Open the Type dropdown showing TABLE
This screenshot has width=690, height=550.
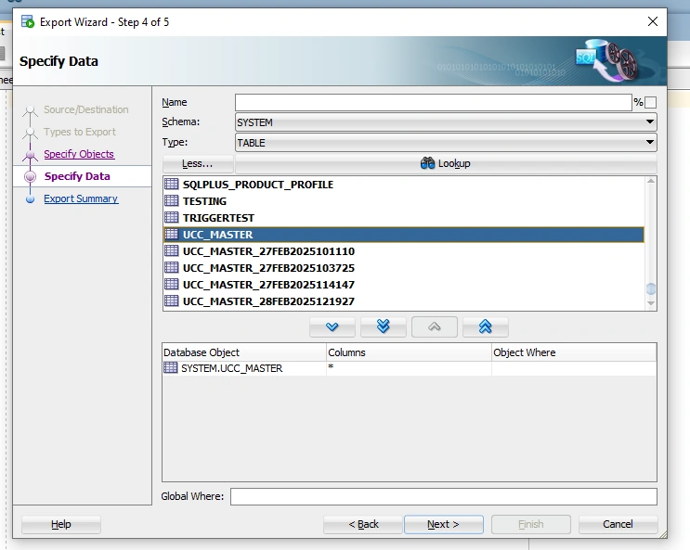pos(446,143)
